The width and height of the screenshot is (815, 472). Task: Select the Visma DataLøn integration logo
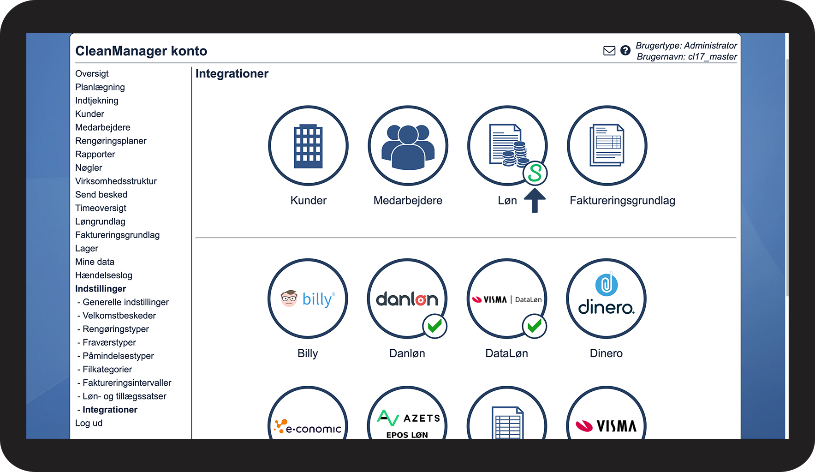click(x=507, y=299)
